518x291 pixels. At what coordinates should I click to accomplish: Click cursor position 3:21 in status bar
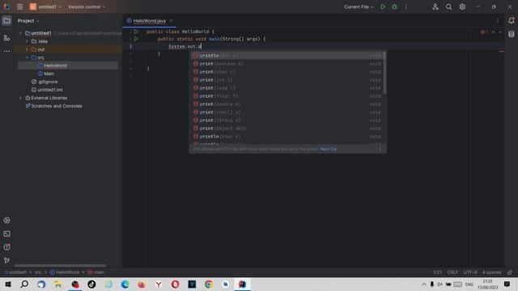tap(437, 272)
